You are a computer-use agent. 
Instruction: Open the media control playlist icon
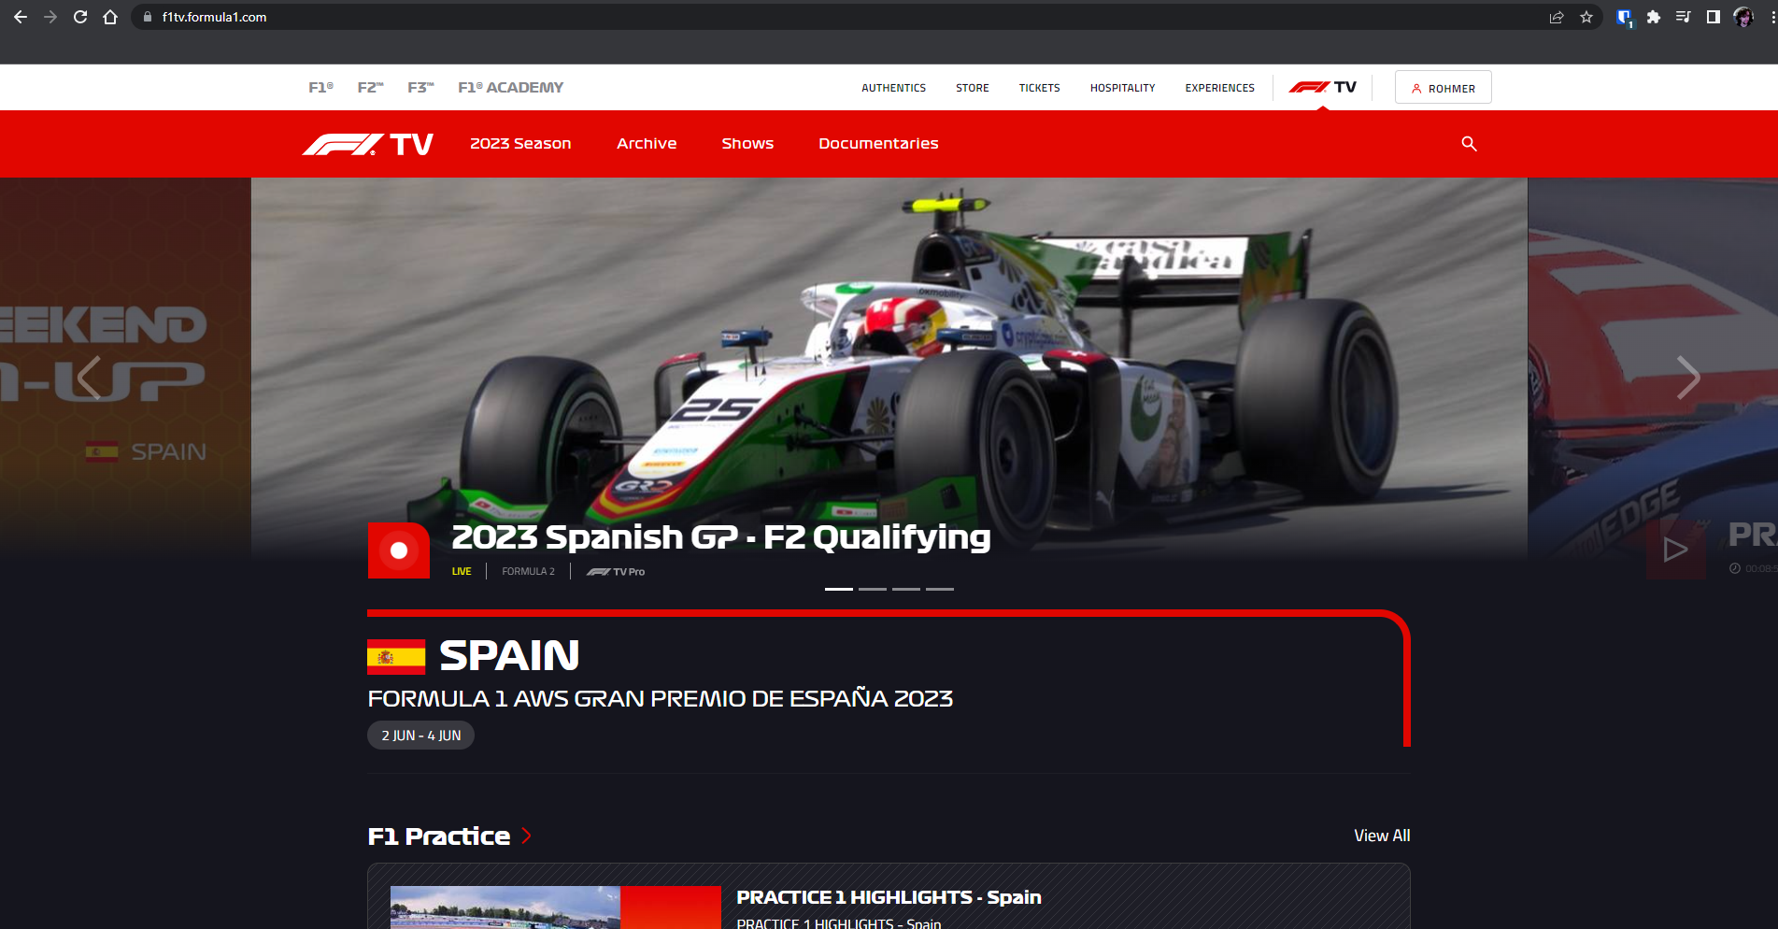pos(1684,17)
